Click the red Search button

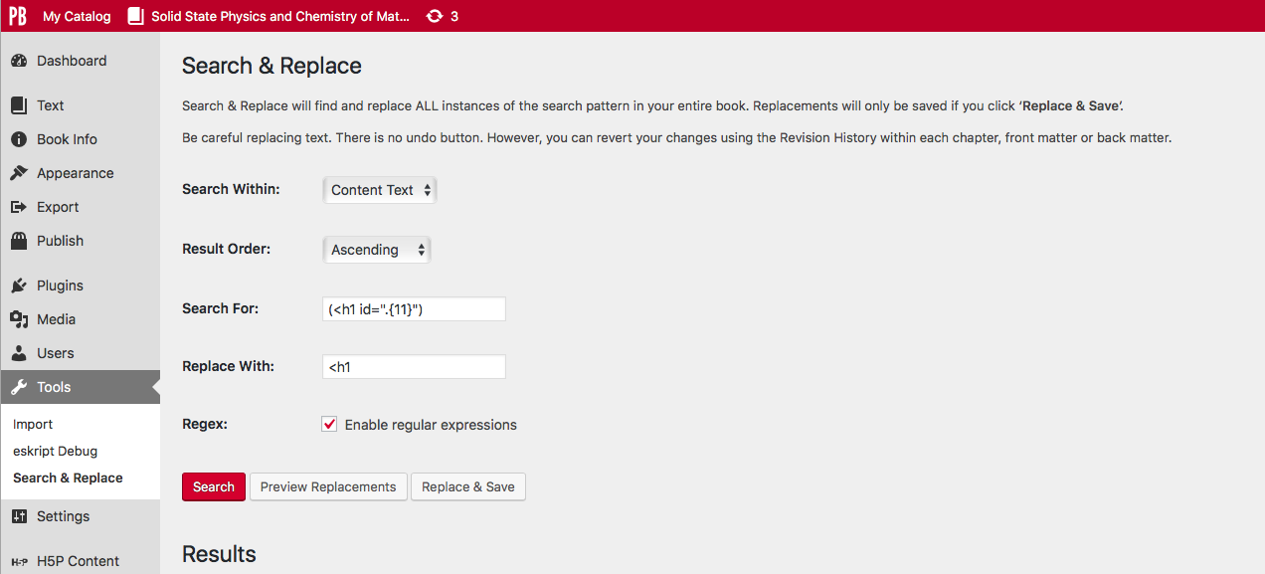click(x=214, y=486)
